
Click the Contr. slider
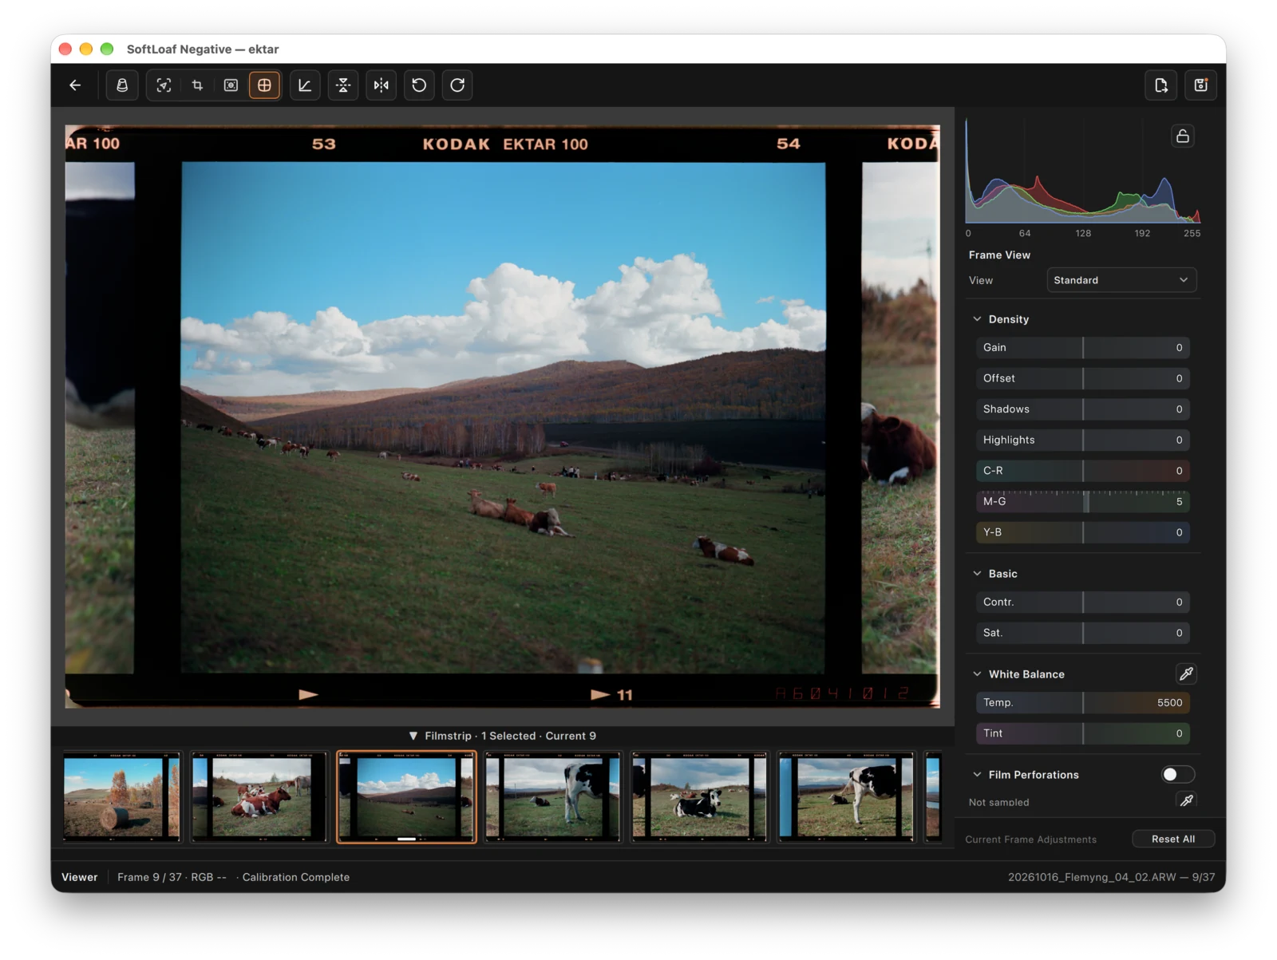coord(1083,602)
